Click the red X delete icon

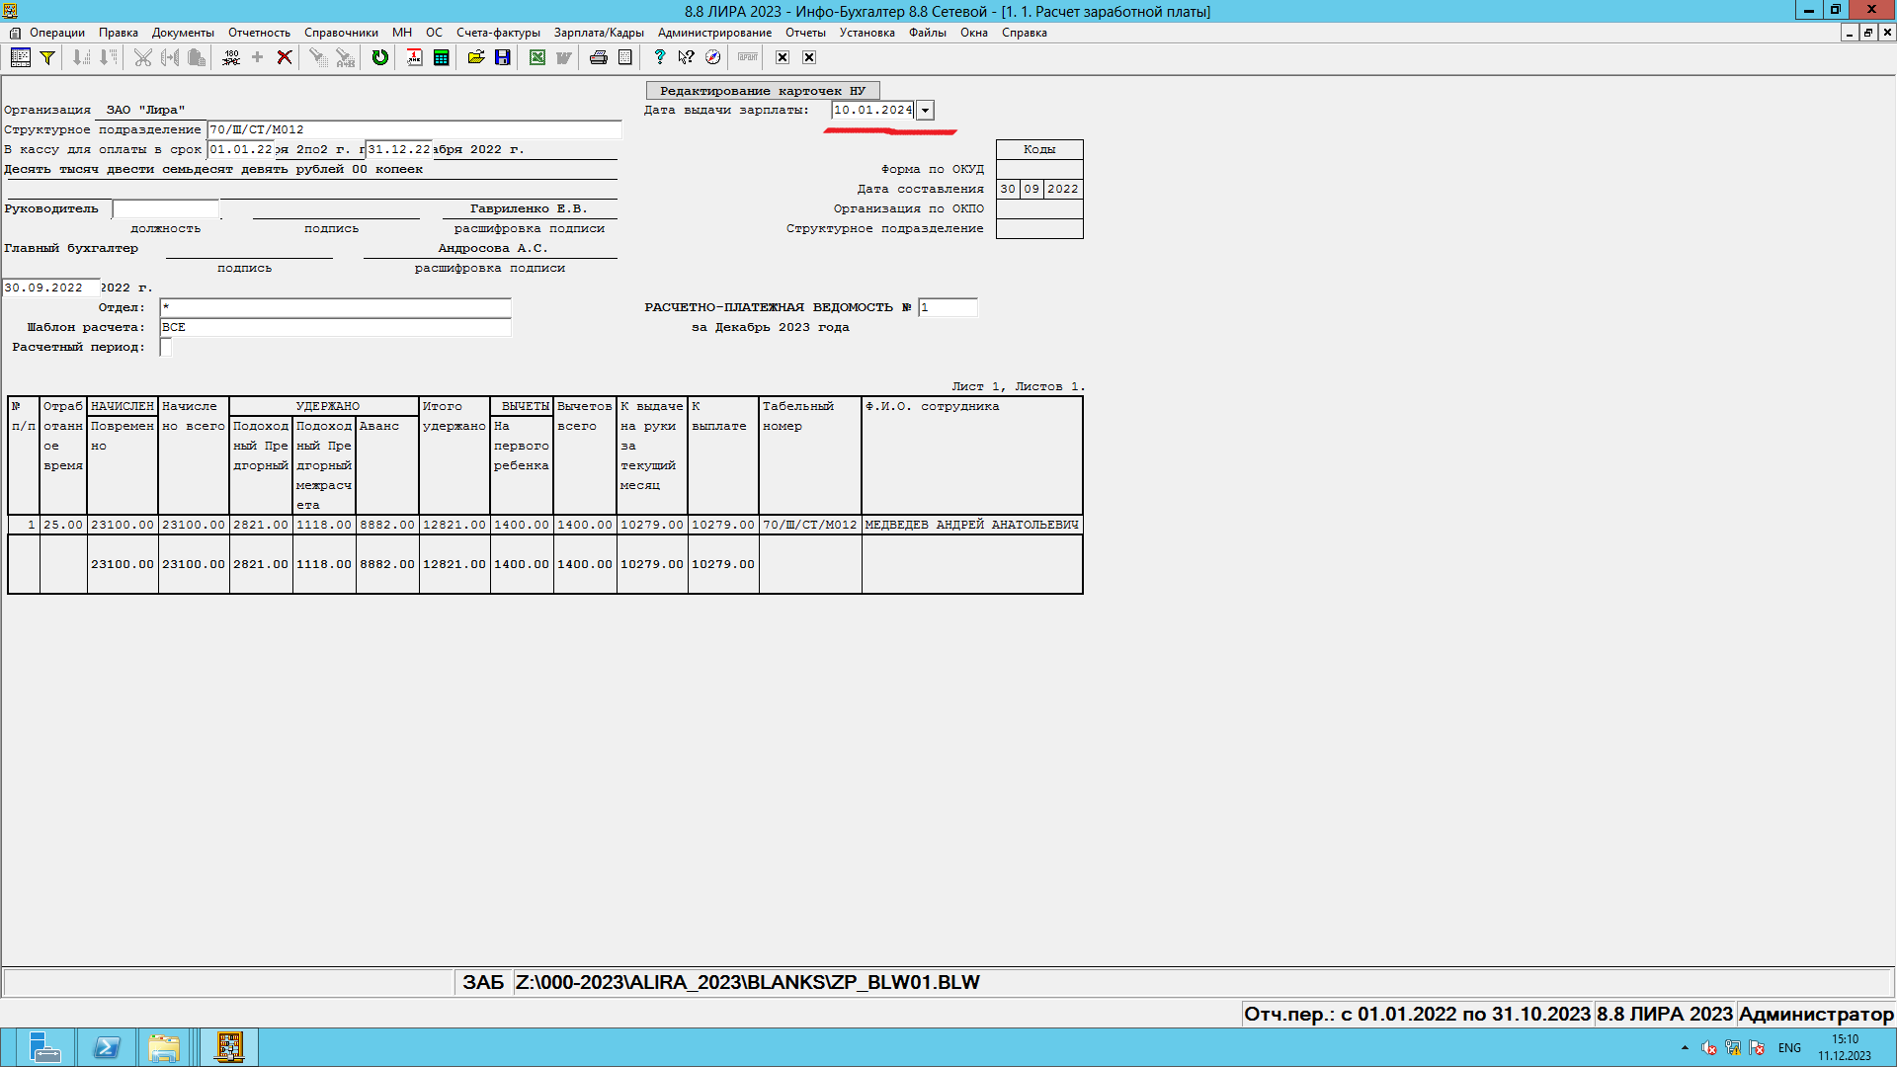pyautogui.click(x=285, y=57)
